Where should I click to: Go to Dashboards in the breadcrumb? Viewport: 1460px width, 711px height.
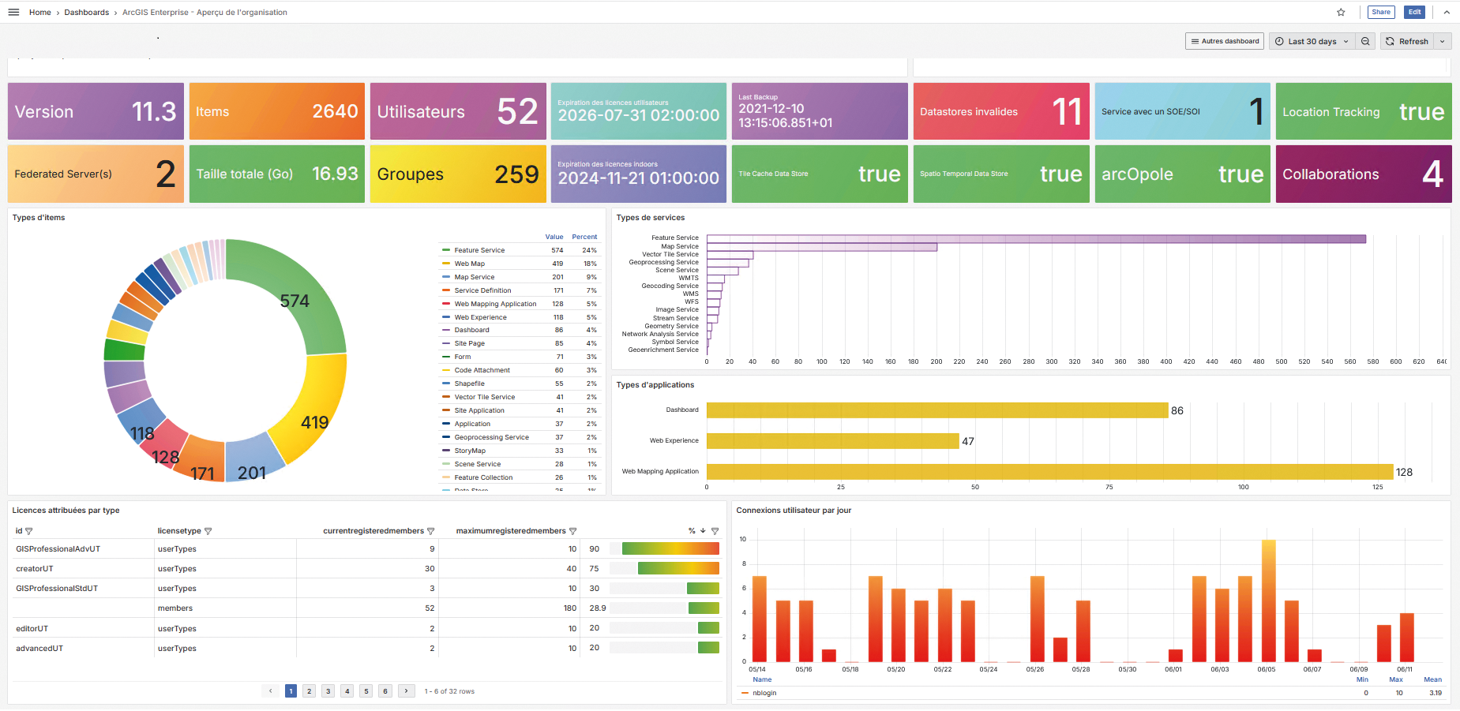click(x=87, y=13)
